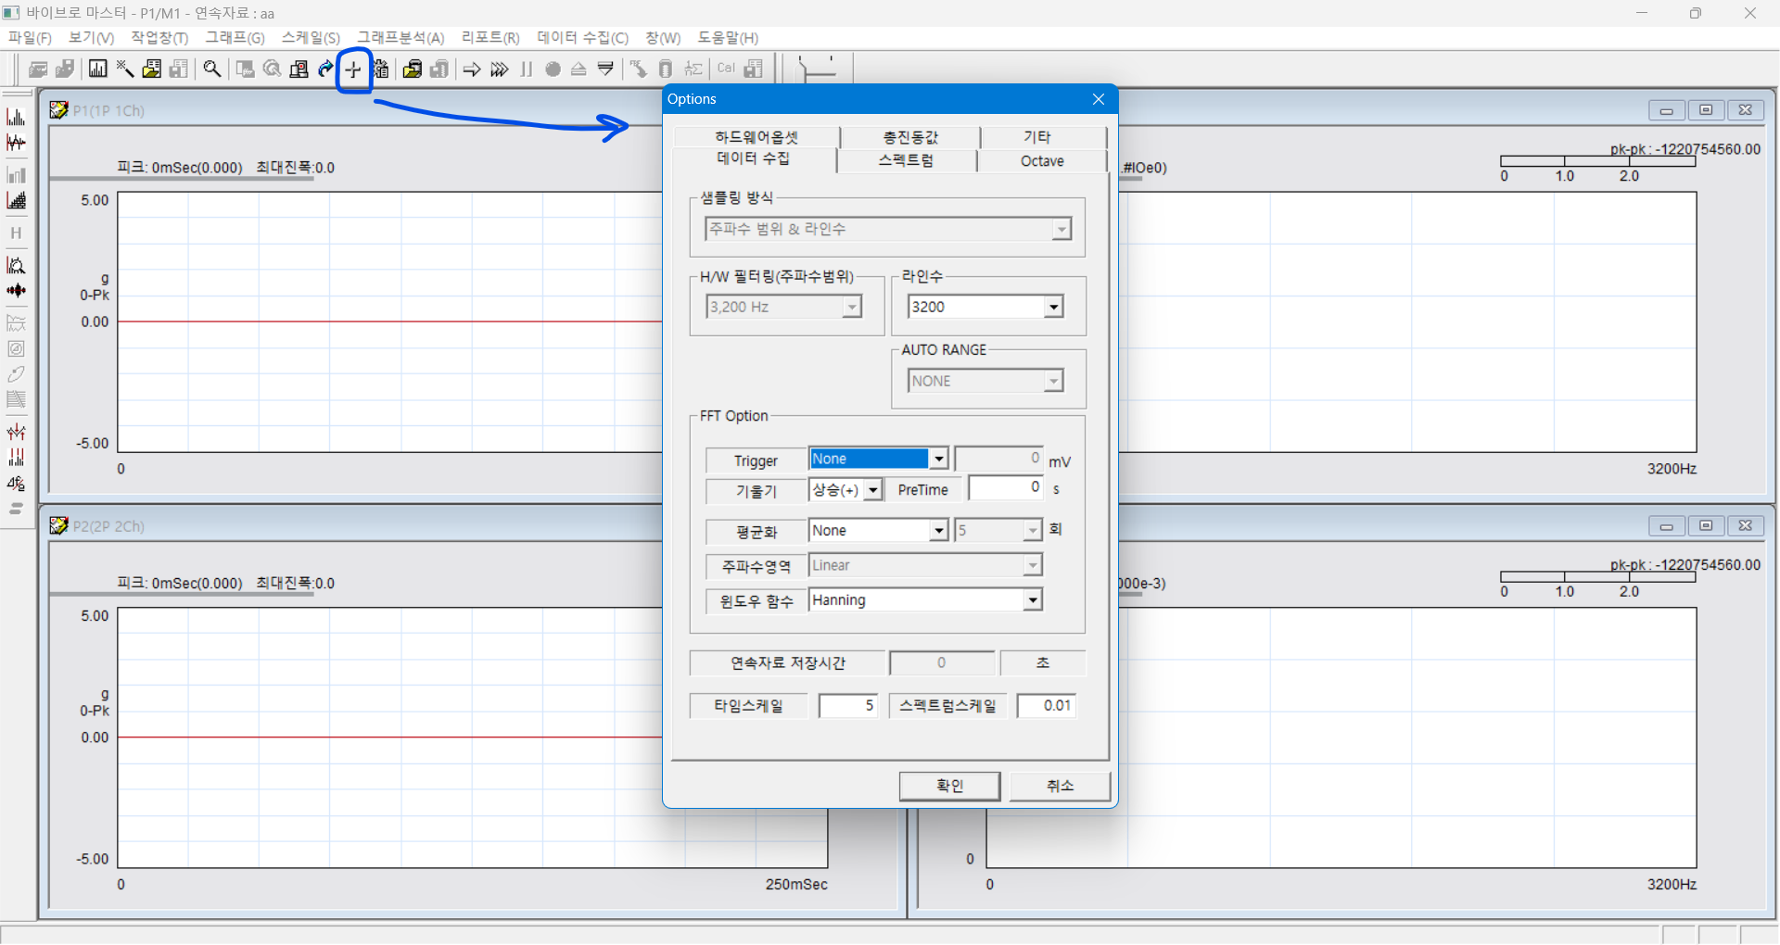The image size is (1780, 945).
Task: Click the spectrum magnifier icon in left sidebar
Action: tap(16, 266)
